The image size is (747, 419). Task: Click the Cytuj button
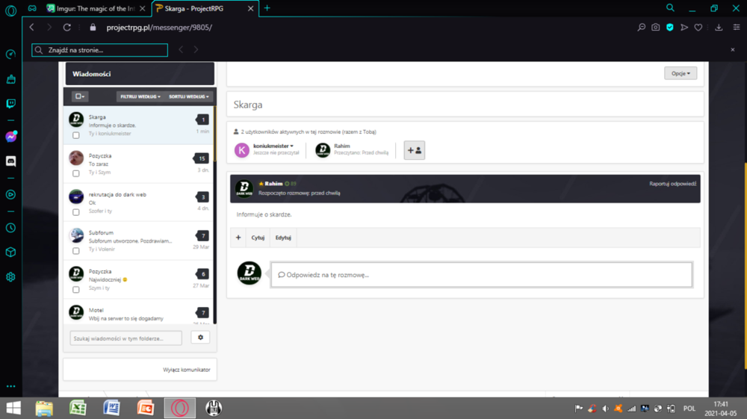258,238
